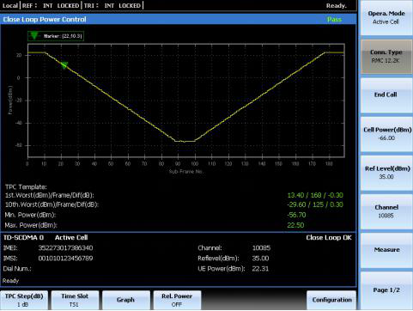Open the Channel 10085 softkey
The width and height of the screenshot is (413, 311).
coord(386,211)
